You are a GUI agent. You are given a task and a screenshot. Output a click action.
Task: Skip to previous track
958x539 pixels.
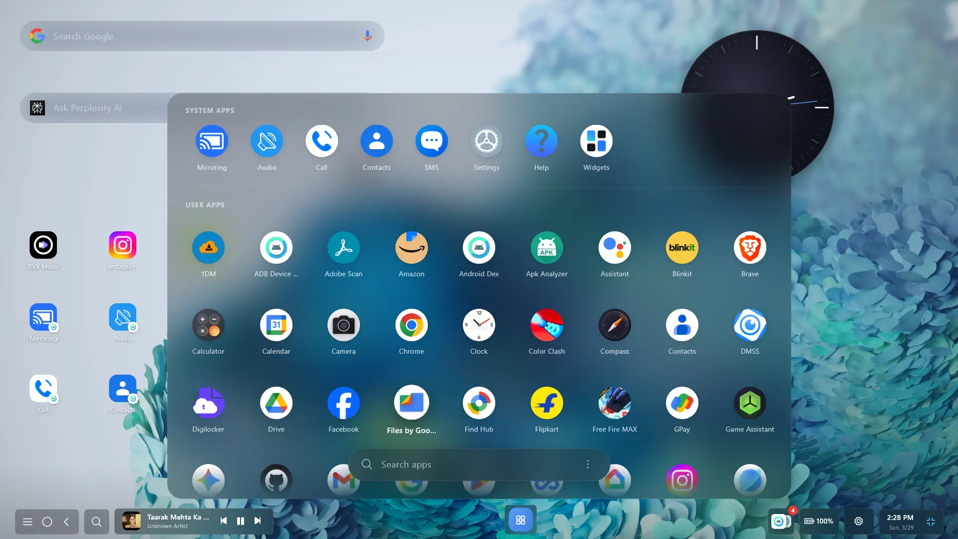pyautogui.click(x=224, y=521)
